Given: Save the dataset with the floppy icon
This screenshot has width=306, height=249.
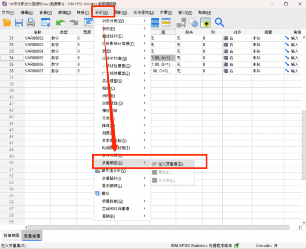Looking at the screenshot, I should (19, 22).
